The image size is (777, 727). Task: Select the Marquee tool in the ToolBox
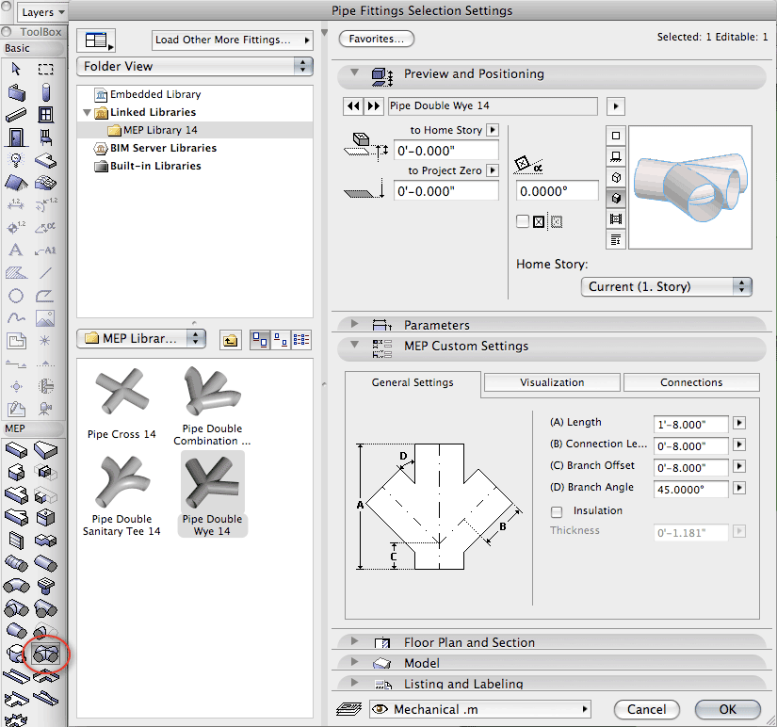[45, 69]
